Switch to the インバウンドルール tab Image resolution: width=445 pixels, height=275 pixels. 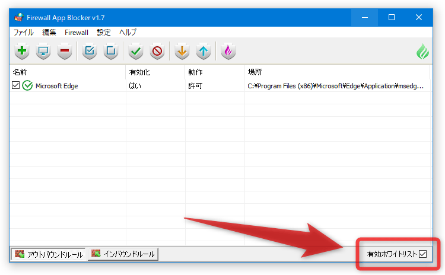[x=123, y=254]
